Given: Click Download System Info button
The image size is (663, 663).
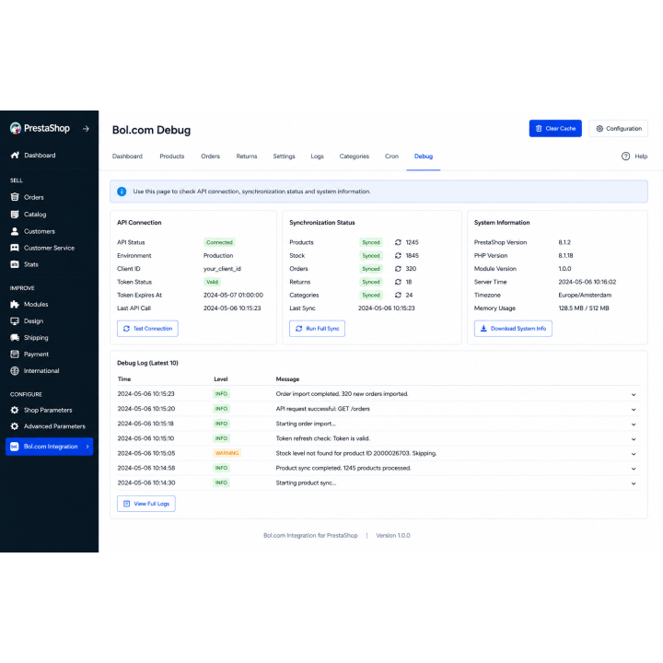Looking at the screenshot, I should [x=513, y=329].
